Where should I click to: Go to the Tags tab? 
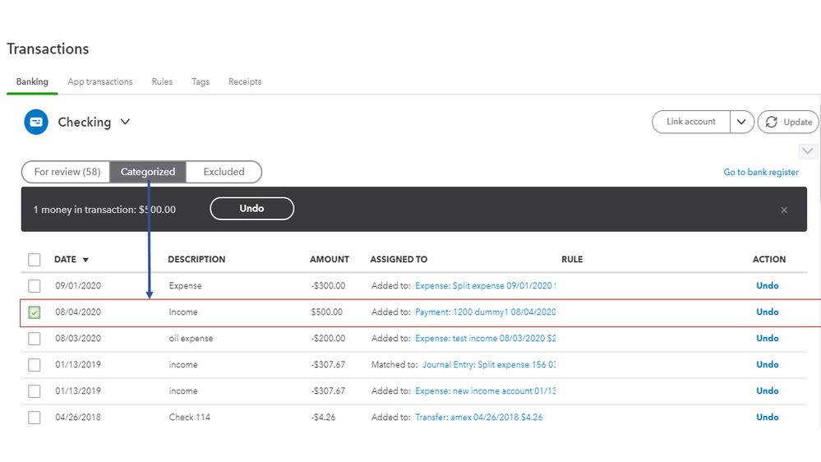201,81
